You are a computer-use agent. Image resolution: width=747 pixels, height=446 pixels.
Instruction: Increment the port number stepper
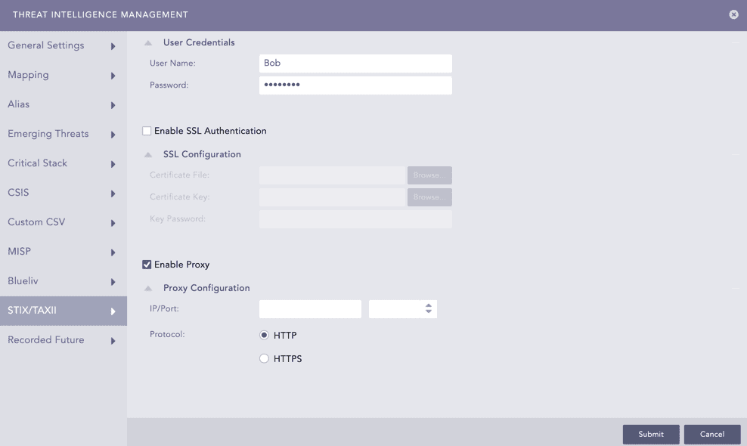pos(428,305)
